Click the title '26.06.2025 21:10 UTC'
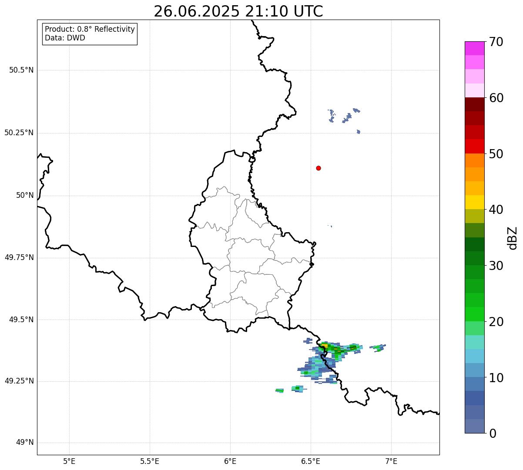The width and height of the screenshot is (523, 470). pyautogui.click(x=238, y=11)
